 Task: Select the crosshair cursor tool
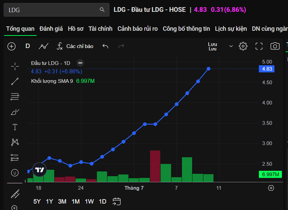(15, 66)
